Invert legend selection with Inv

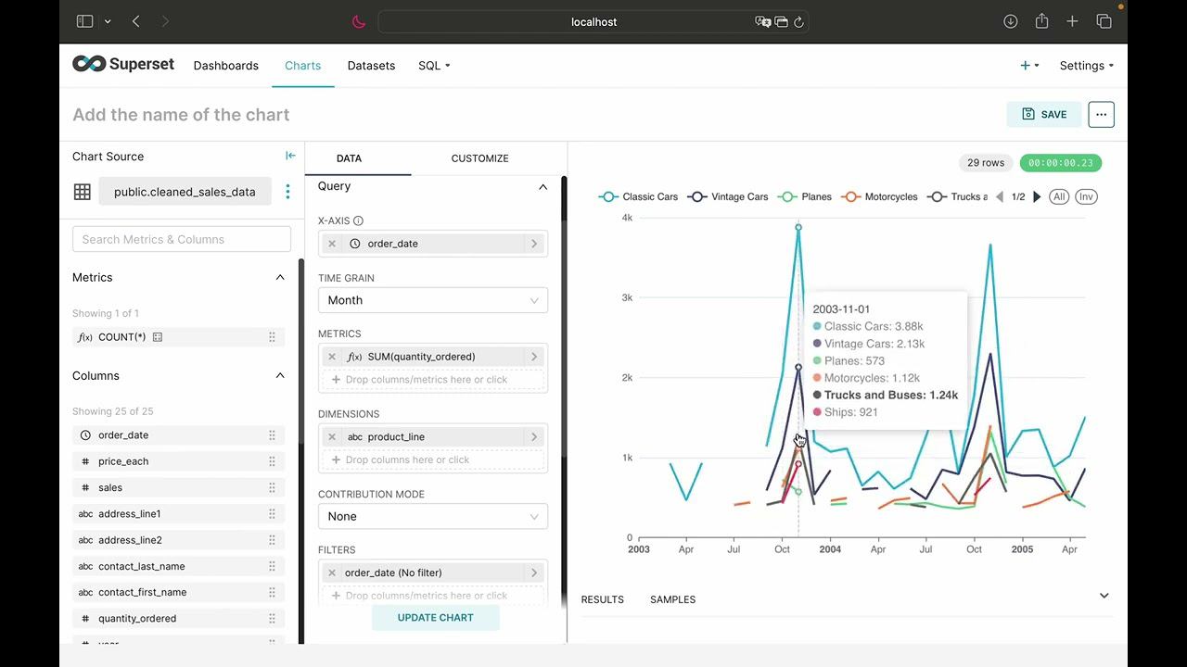pos(1086,196)
